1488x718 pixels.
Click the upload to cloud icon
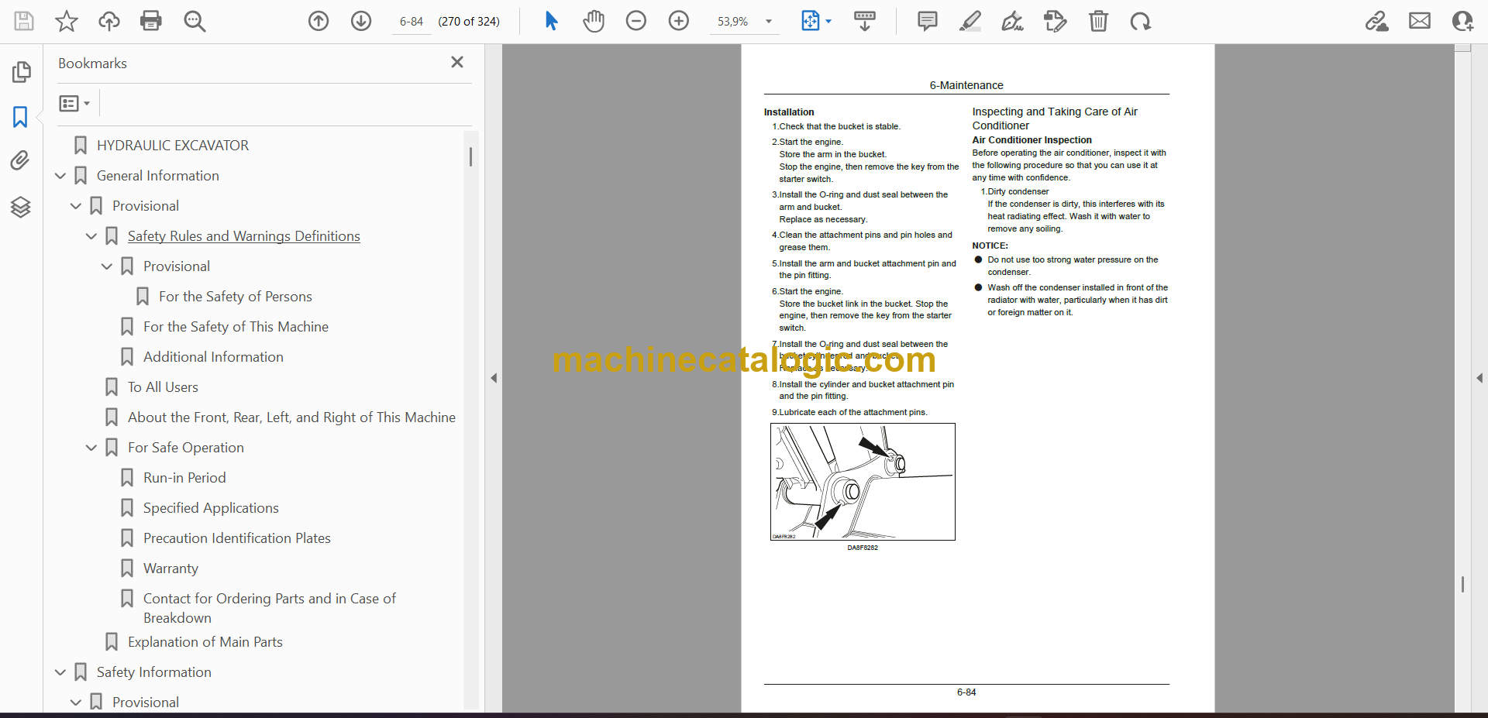click(x=109, y=21)
